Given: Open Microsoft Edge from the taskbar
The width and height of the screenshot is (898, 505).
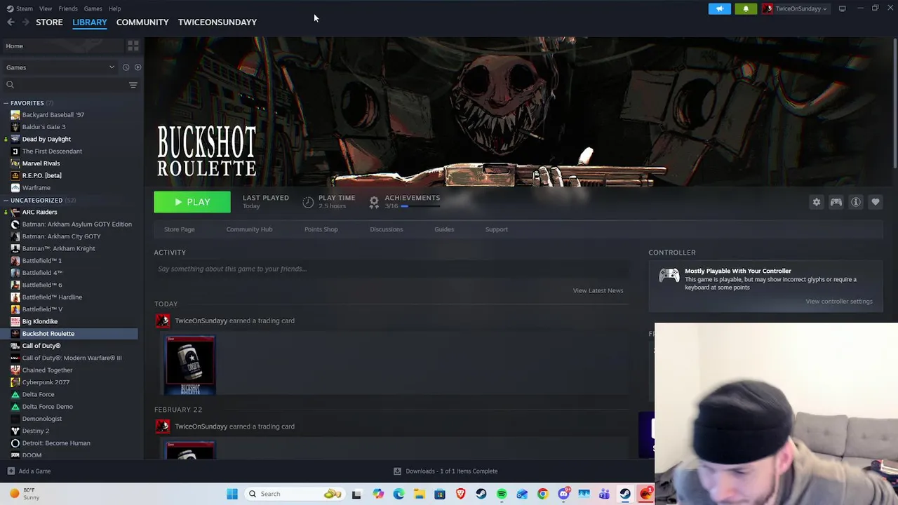Looking at the screenshot, I should tap(398, 494).
